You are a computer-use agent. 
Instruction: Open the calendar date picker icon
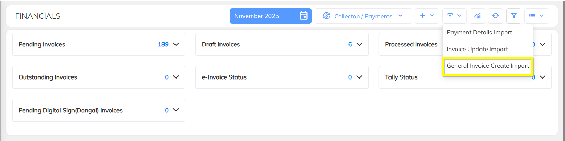pyautogui.click(x=303, y=16)
